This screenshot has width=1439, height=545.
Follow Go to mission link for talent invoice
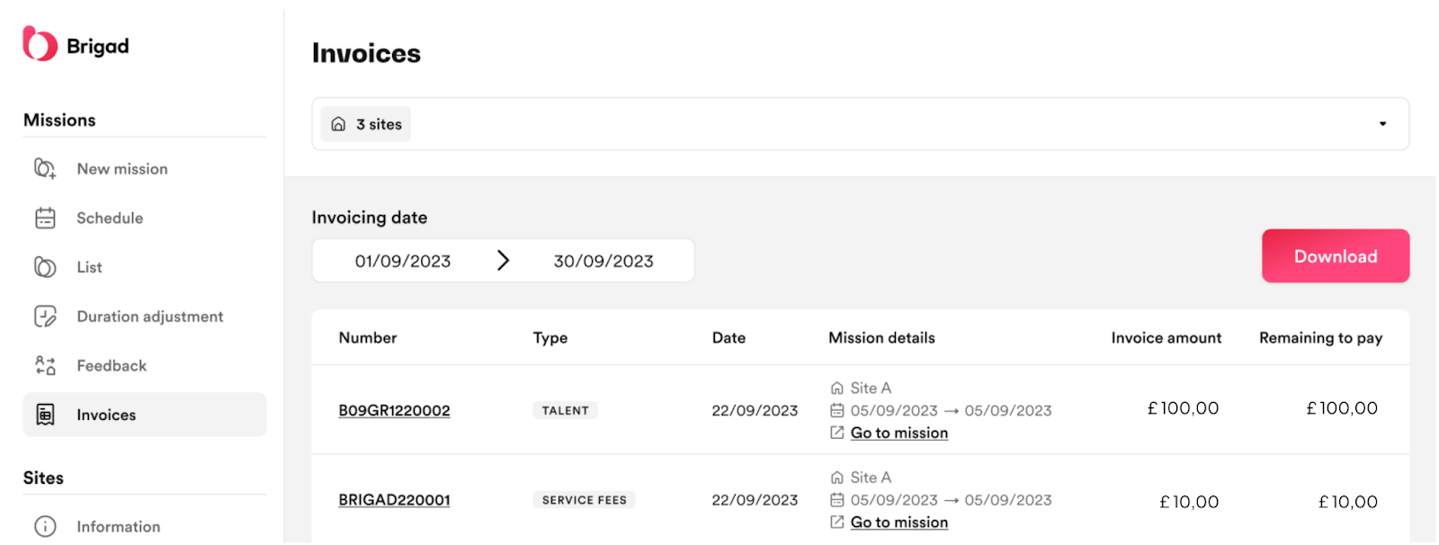coord(898,433)
